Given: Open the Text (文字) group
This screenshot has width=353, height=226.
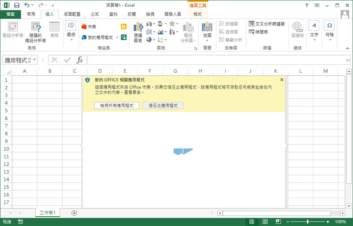Looking at the screenshot, I should pos(314,31).
